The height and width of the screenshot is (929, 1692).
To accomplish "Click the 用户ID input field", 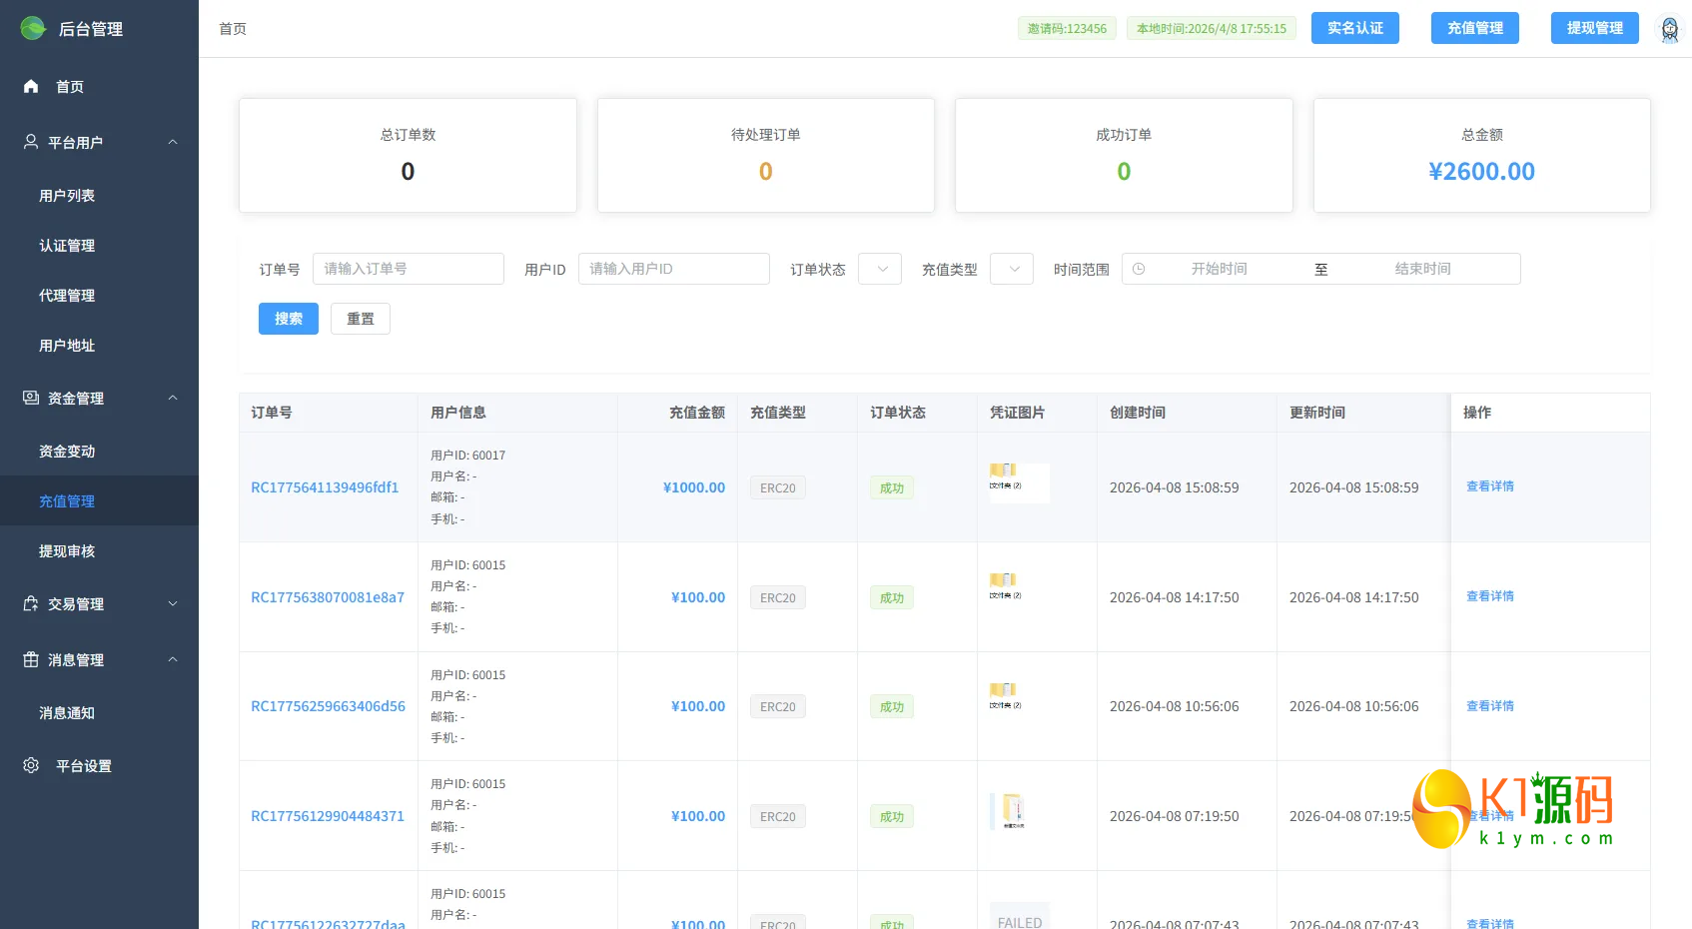I will click(x=674, y=269).
